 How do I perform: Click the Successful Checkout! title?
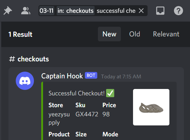(76, 93)
